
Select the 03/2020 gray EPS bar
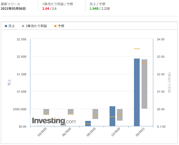point(46,112)
